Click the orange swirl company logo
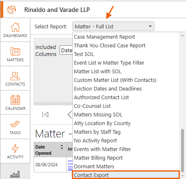Viewport: 186px width, 179px height. click(11, 10)
